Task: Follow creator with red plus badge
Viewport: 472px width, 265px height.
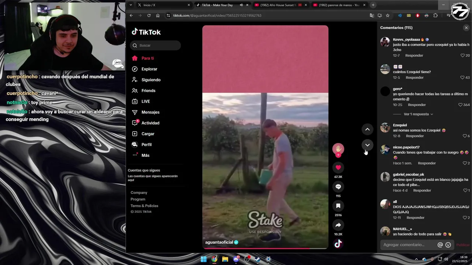Action: (338, 155)
